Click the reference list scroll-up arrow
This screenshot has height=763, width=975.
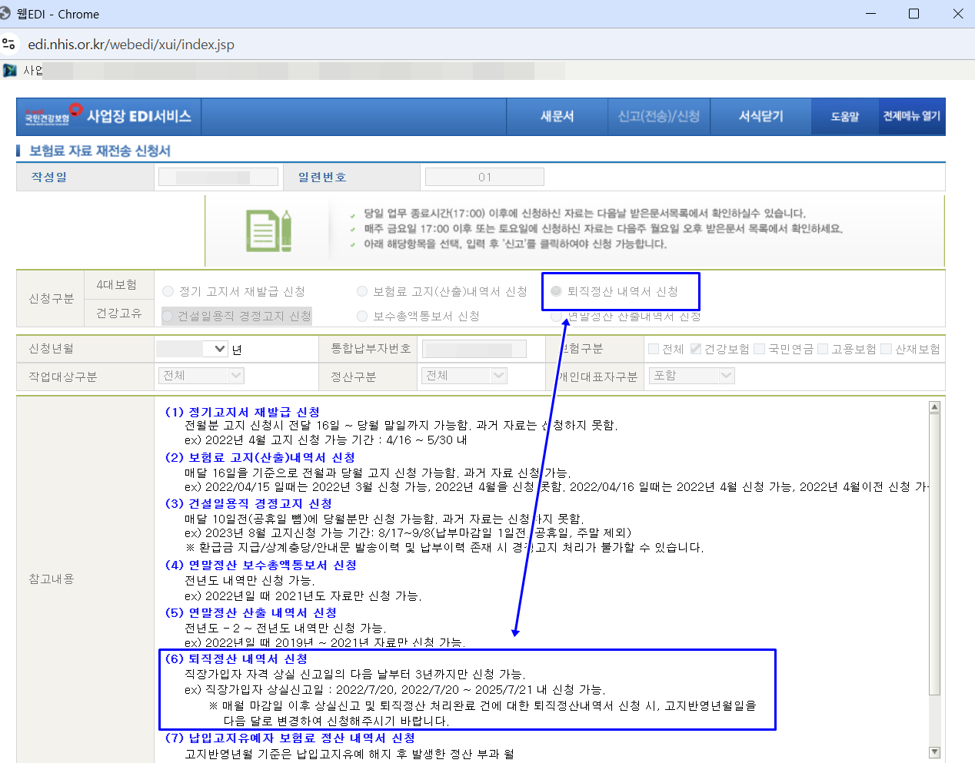[x=935, y=407]
